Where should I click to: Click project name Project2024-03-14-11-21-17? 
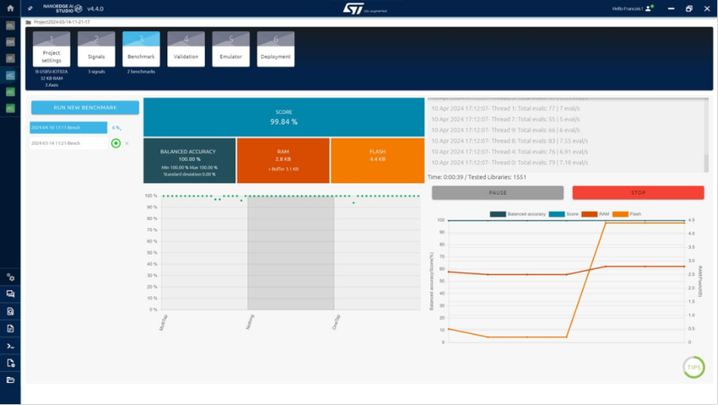pos(61,22)
